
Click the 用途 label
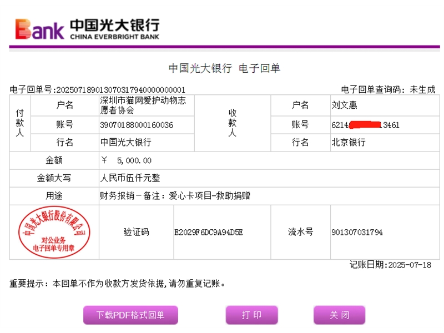pos(54,196)
